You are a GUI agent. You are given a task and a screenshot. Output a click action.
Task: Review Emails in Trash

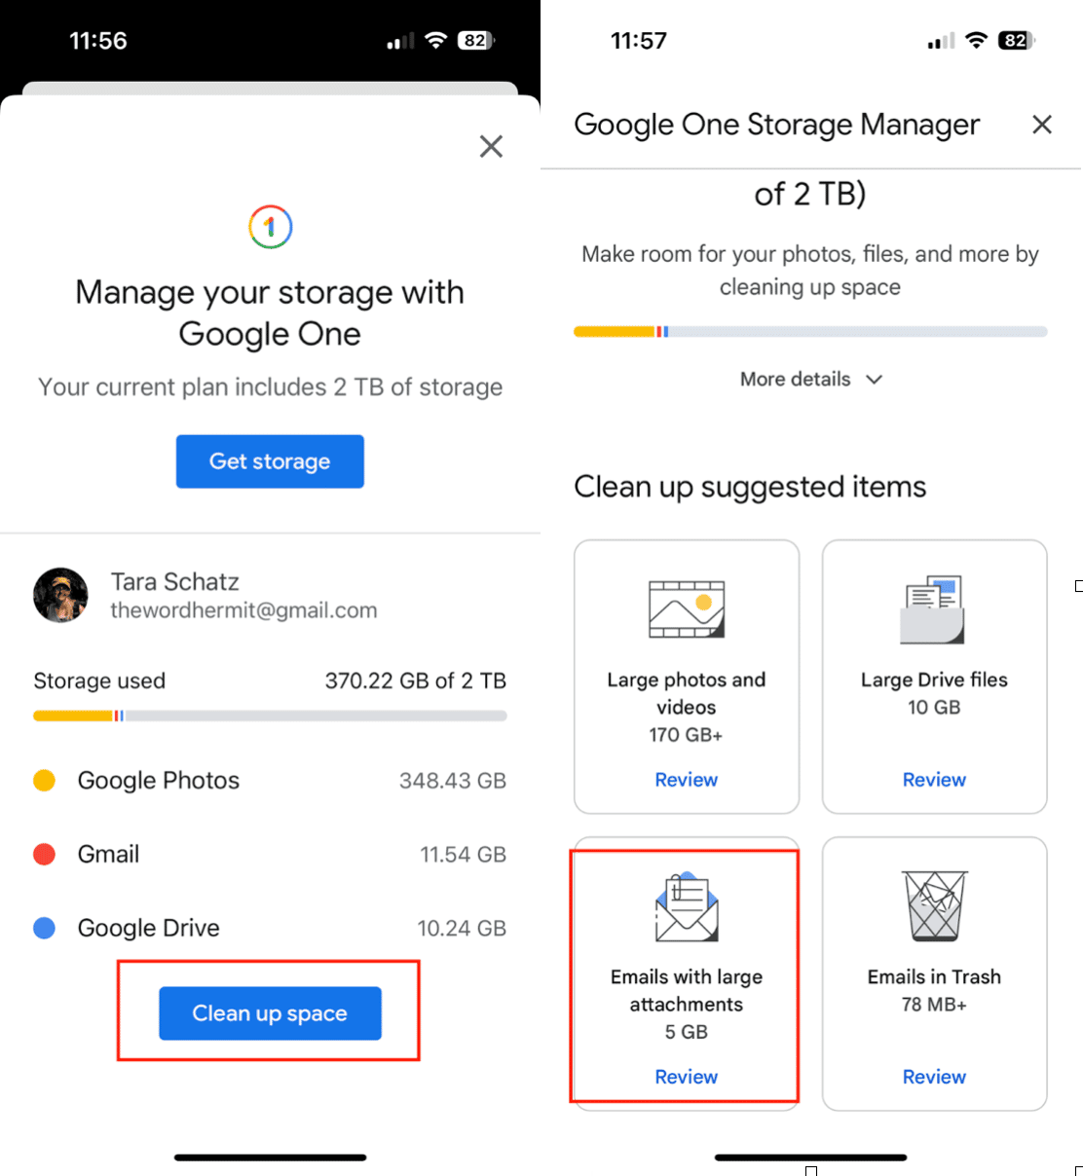(x=934, y=1077)
